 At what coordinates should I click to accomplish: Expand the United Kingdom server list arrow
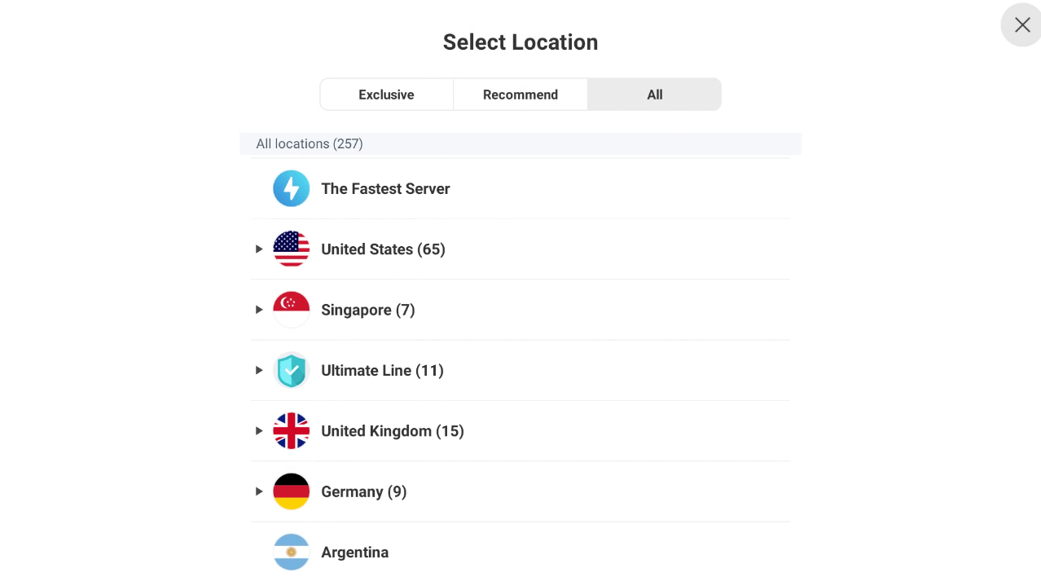click(259, 431)
